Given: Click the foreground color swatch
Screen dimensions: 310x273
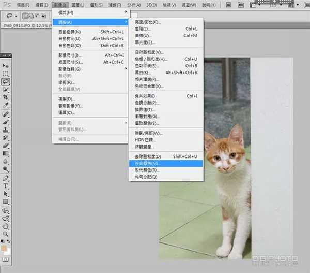Looking at the screenshot, I should click(4, 249).
